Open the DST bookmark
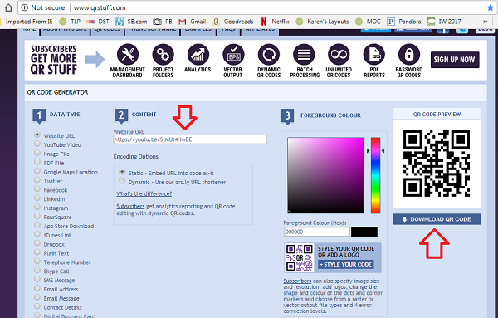The height and width of the screenshot is (318, 498). [x=98, y=22]
